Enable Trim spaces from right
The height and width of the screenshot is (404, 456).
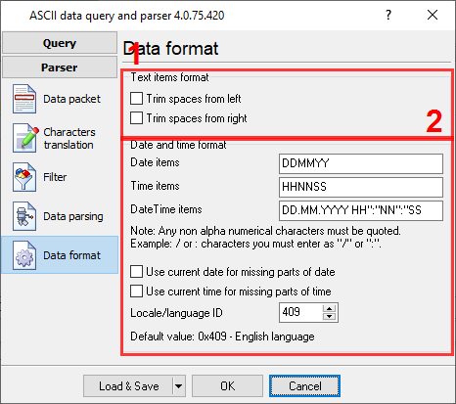click(136, 117)
